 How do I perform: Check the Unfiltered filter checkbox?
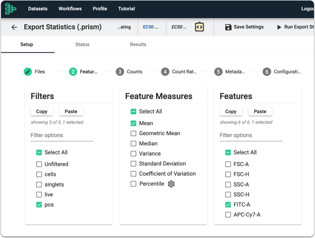point(39,164)
